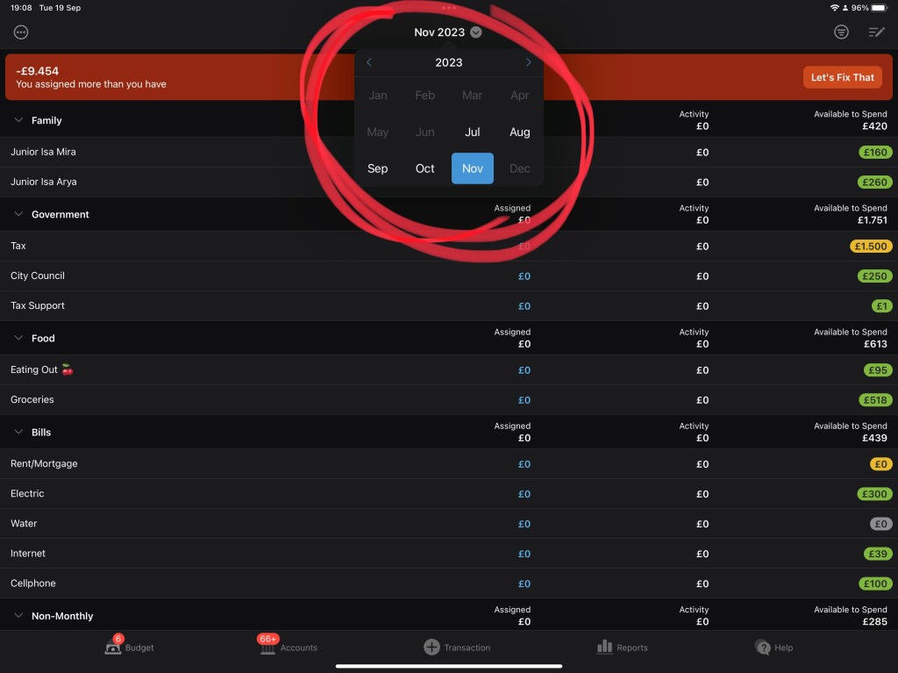Tap the £95 available pill for Eating Out
898x673 pixels.
(x=877, y=369)
